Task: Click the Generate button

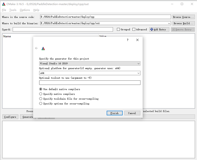Action: [x=28, y=117]
